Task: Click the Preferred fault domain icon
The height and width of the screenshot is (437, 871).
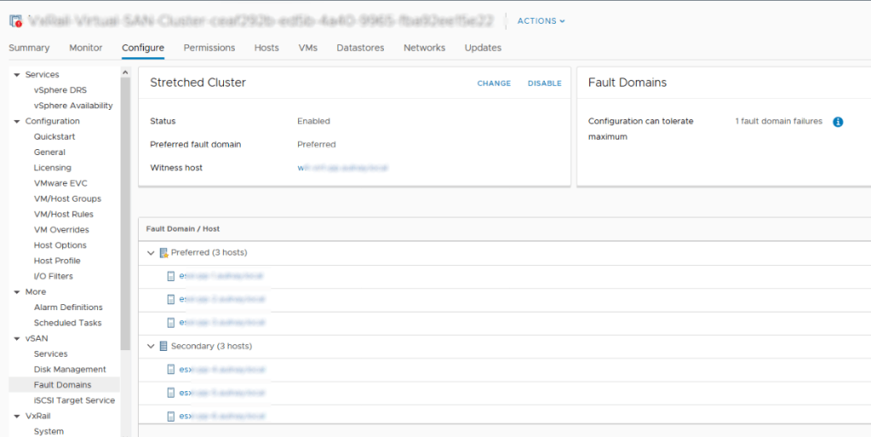Action: coord(163,253)
